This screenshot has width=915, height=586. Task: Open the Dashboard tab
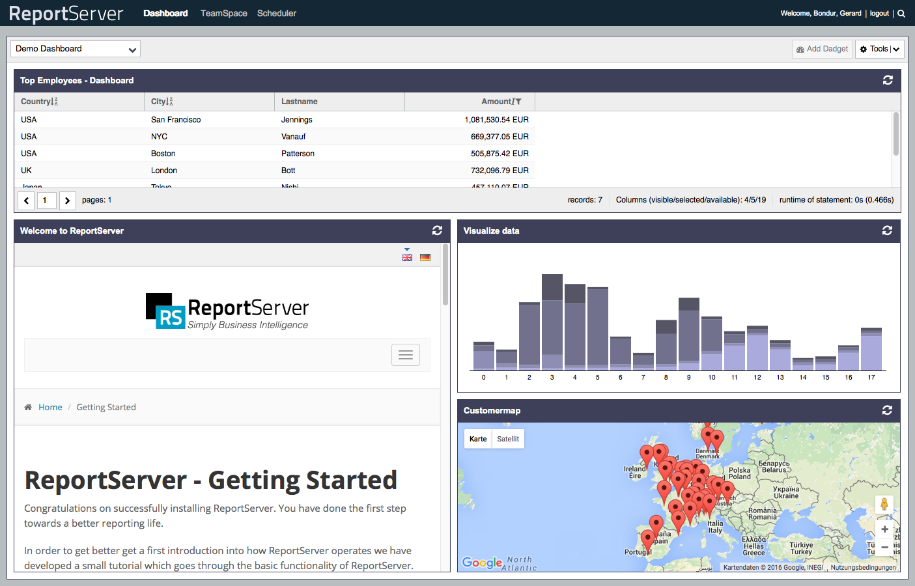coord(165,13)
